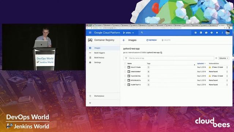
Task: Click the Tags column header
Action: pyautogui.click(x=149, y=63)
